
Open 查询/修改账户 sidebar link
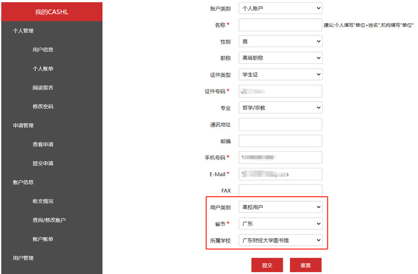(49, 220)
